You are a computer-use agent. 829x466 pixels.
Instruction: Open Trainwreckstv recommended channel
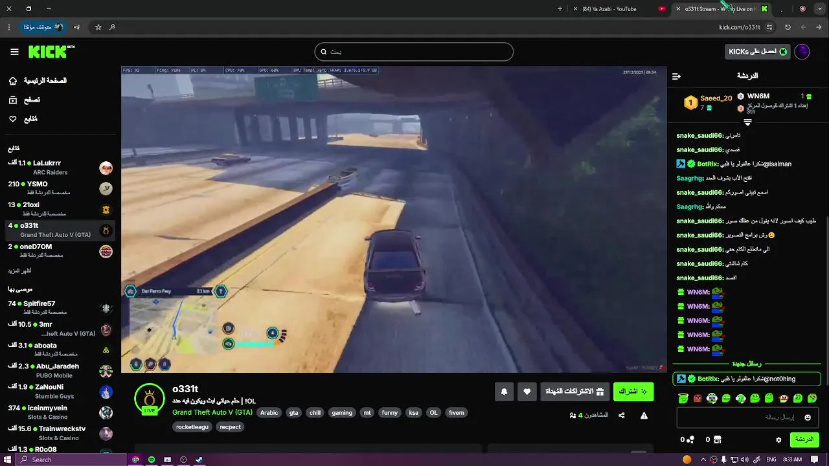click(60, 433)
